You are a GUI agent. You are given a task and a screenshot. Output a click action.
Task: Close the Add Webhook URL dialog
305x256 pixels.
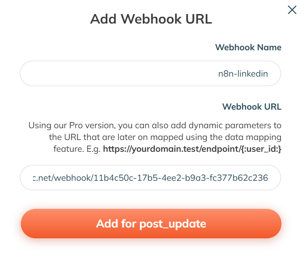coord(292,10)
